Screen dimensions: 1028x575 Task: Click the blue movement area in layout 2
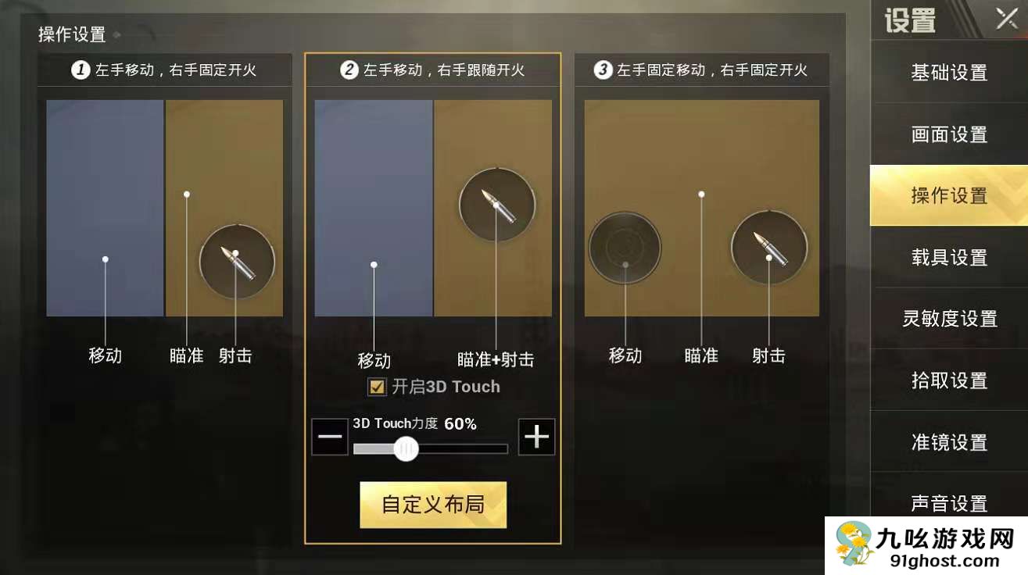coord(374,208)
